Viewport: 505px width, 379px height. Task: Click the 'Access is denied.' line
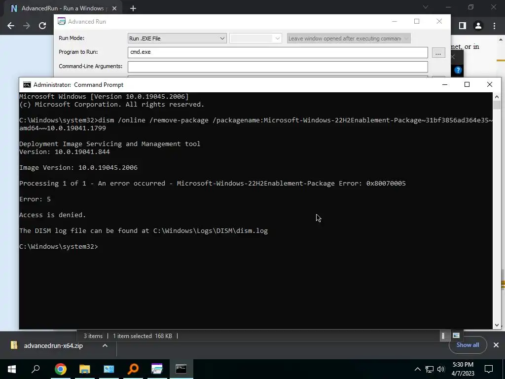(52, 215)
